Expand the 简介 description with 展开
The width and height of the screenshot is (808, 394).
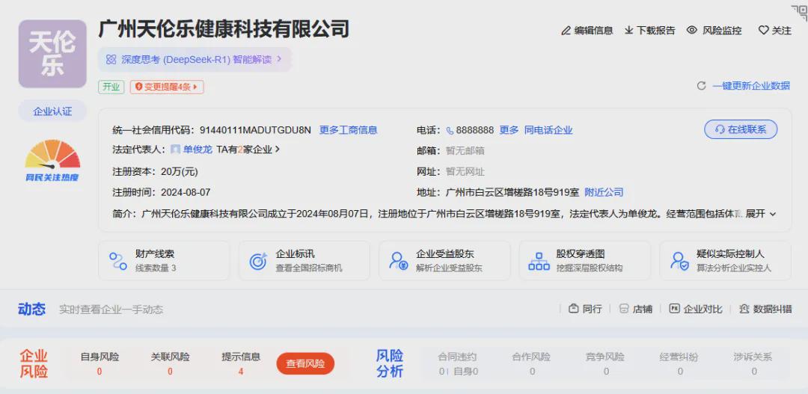pos(761,214)
